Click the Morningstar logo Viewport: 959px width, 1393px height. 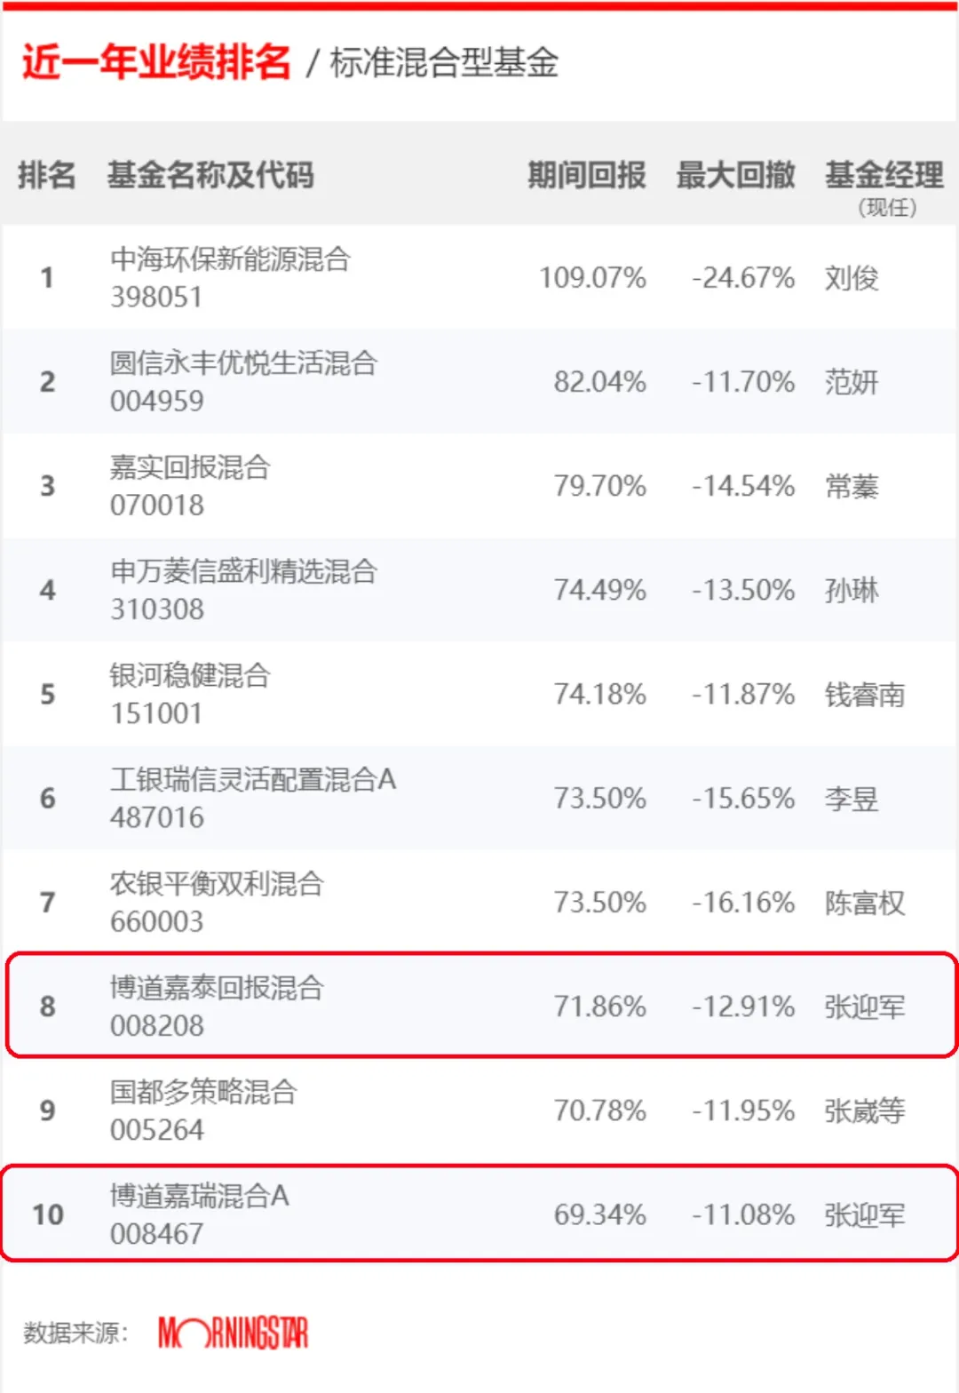coord(233,1333)
